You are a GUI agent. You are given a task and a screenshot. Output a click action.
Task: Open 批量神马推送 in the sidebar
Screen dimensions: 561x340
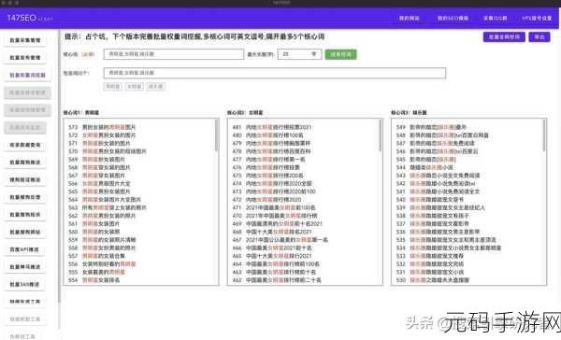[25, 267]
